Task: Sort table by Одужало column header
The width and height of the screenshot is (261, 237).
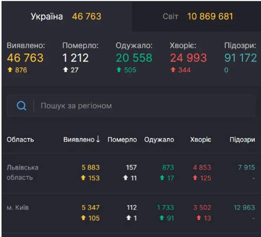Action: pyautogui.click(x=159, y=139)
